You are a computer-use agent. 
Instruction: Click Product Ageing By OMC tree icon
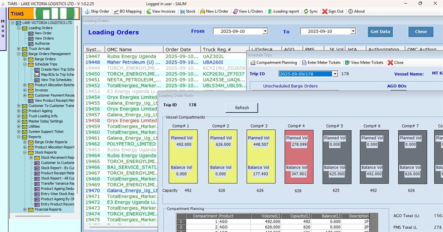coord(37,199)
